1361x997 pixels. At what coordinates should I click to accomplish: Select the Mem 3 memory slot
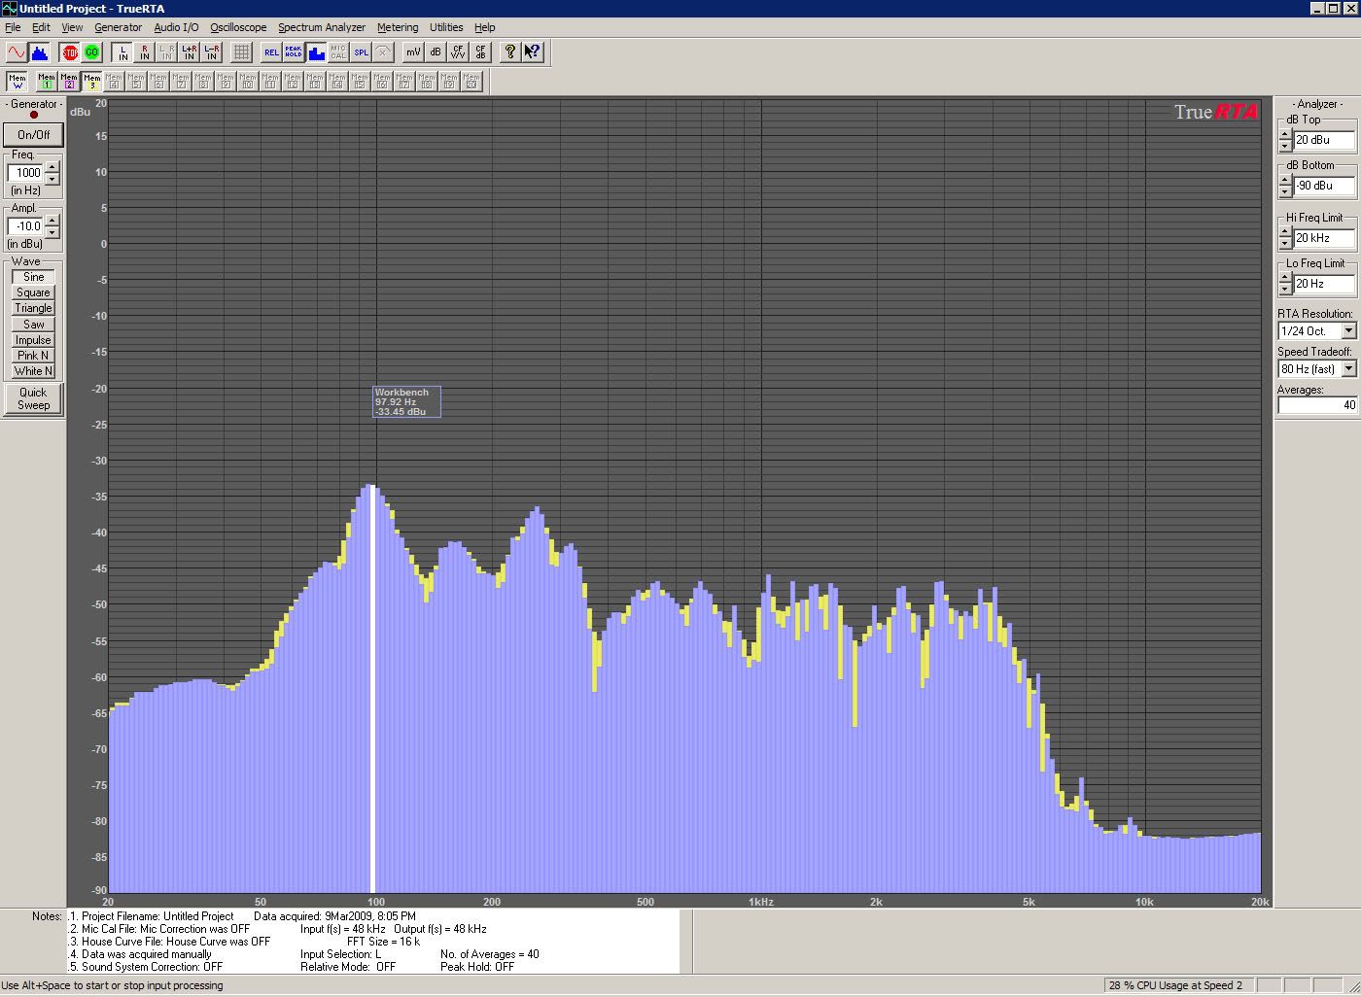[x=91, y=82]
